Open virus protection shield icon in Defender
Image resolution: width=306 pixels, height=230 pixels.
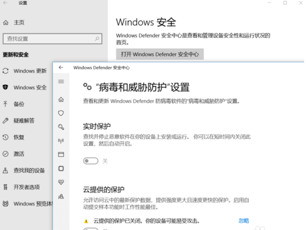tap(61, 113)
